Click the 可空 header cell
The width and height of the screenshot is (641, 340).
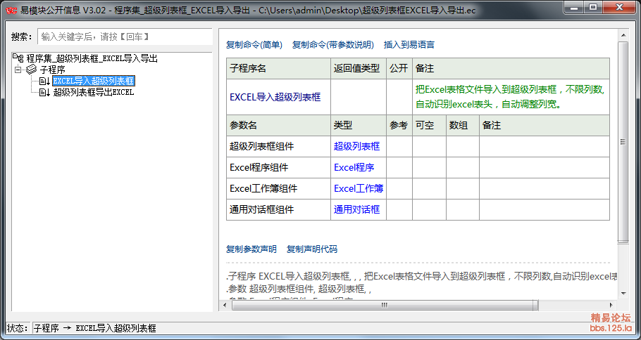(429, 126)
